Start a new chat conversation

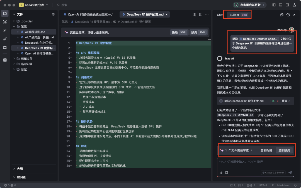pos(282,14)
